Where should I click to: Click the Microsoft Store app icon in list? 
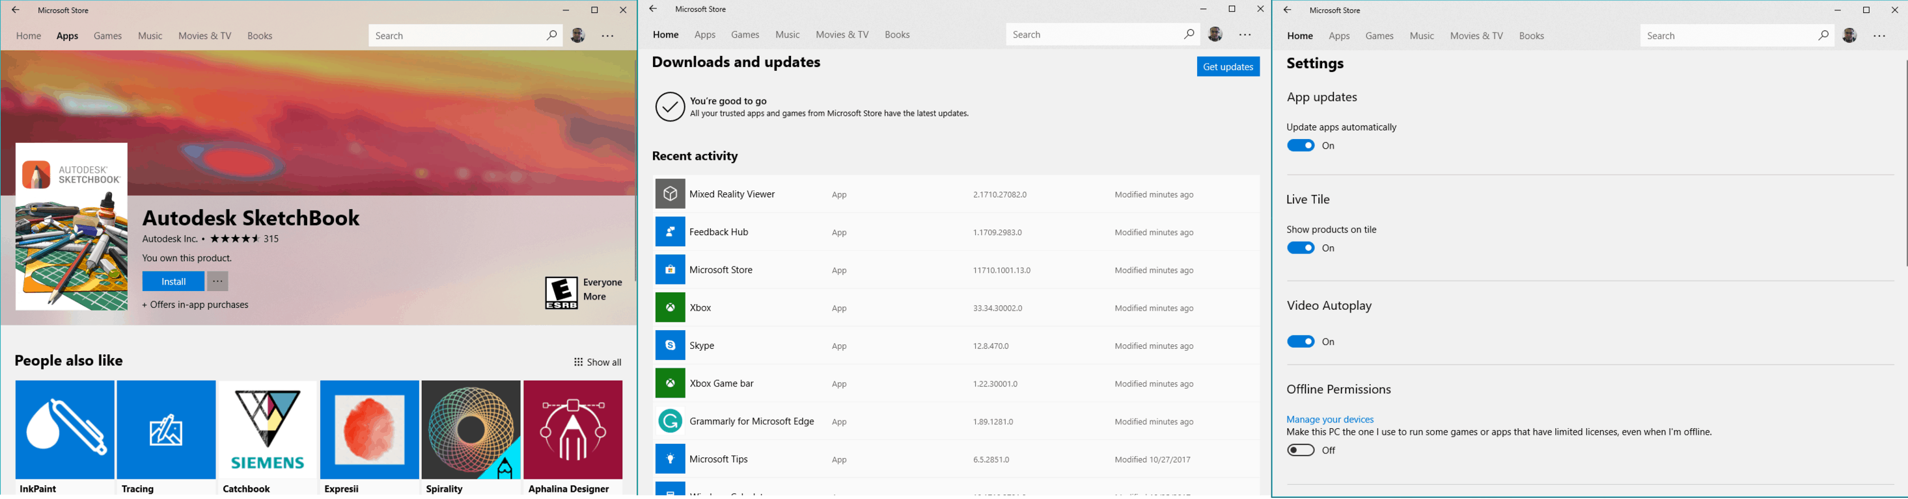tap(670, 270)
